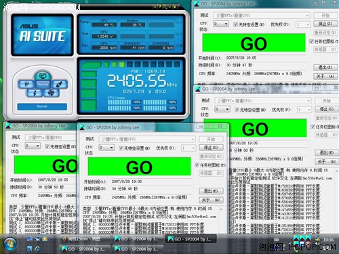
Task: Toggle 无特定设置 checkbox in front SP2004 window
Action: (x=121, y=148)
